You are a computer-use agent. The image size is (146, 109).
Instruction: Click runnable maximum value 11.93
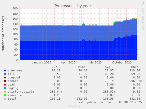(136, 95)
